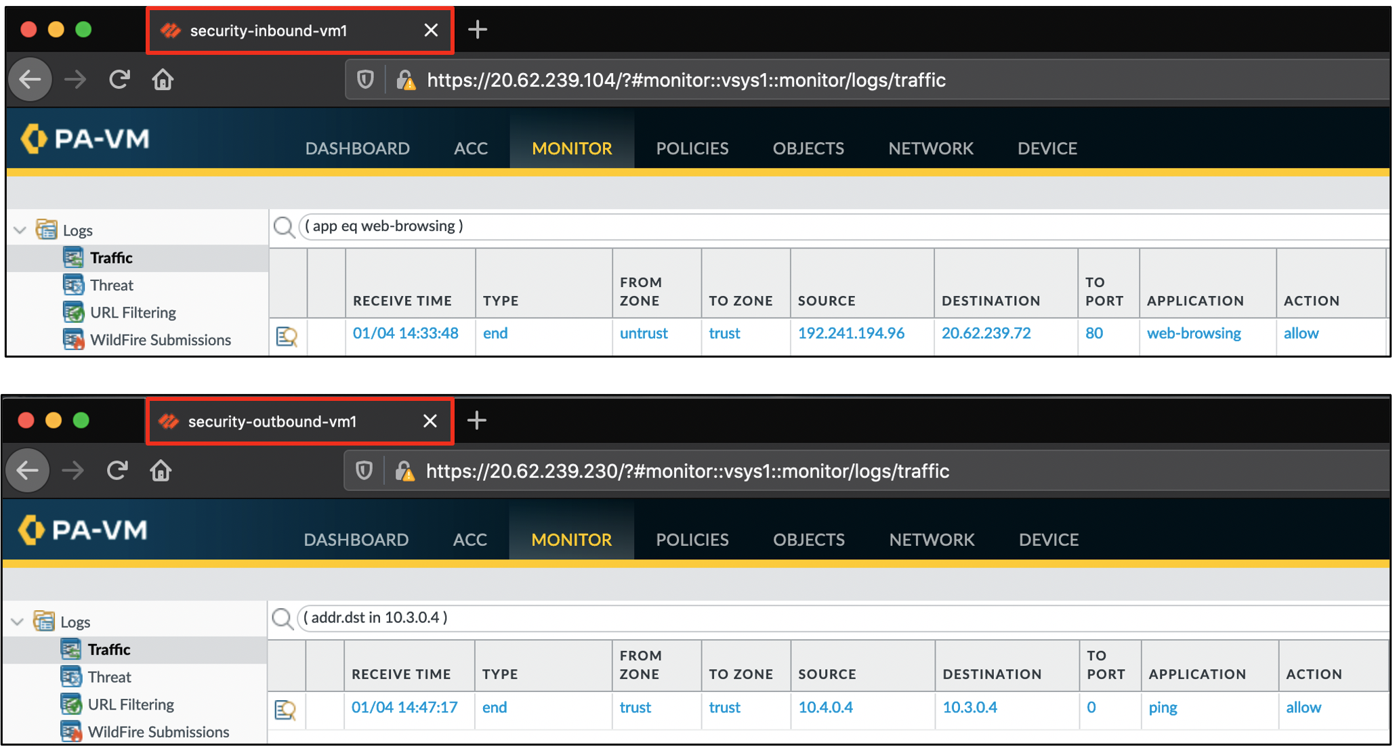Open WildFire Submissions in top sidebar
The image size is (1397, 753).
point(160,340)
